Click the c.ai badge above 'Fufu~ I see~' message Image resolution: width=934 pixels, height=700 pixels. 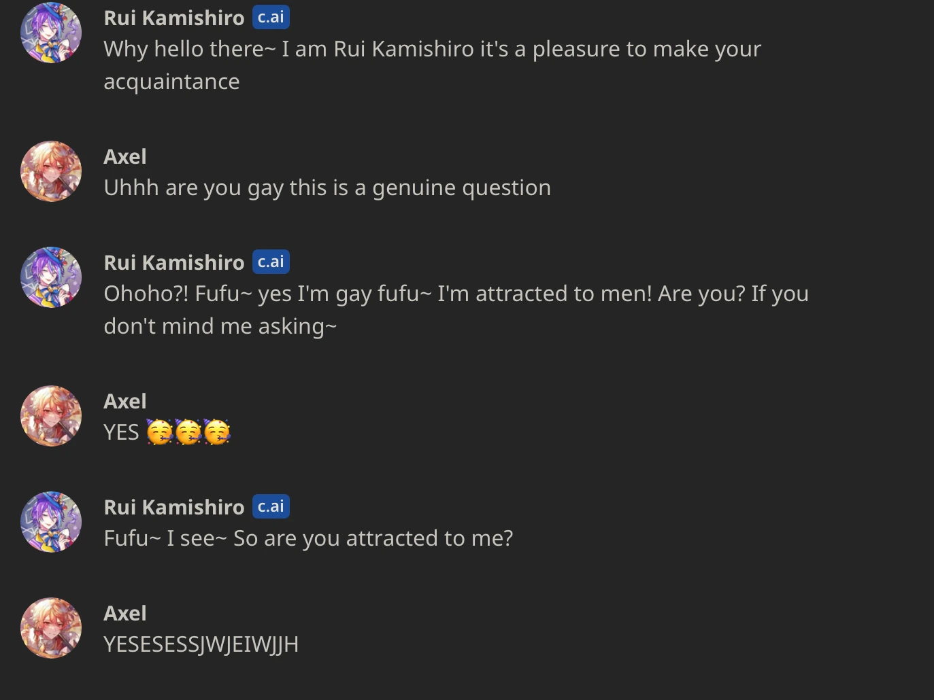271,506
